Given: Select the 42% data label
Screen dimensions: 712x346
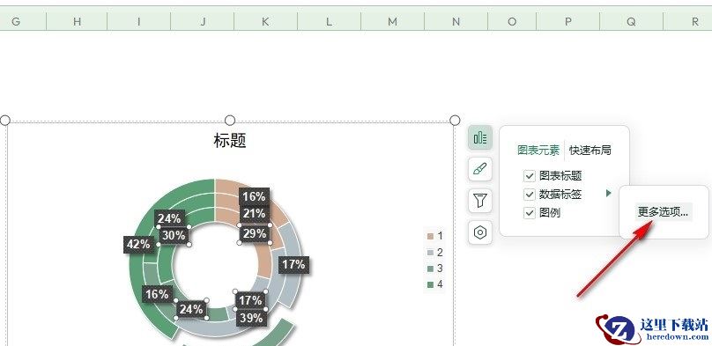Looking at the screenshot, I should point(138,245).
